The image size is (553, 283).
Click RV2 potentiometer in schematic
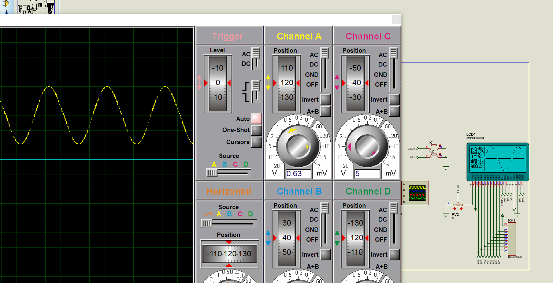[x=457, y=205]
